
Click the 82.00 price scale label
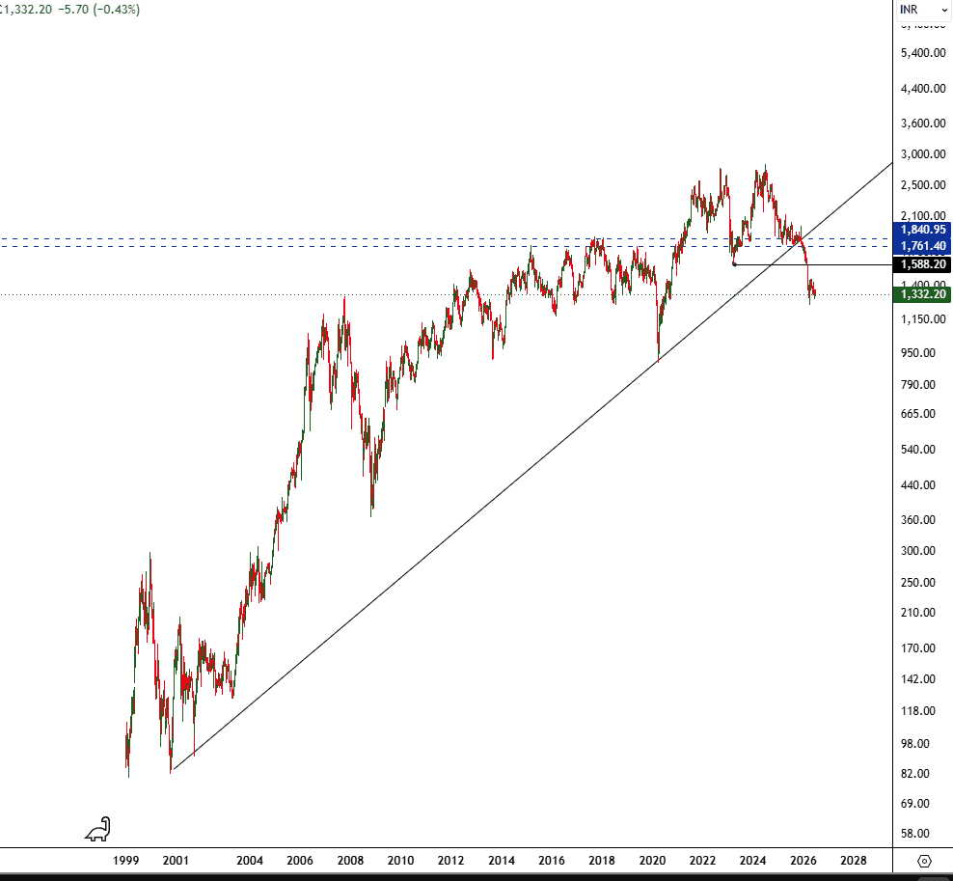915,773
